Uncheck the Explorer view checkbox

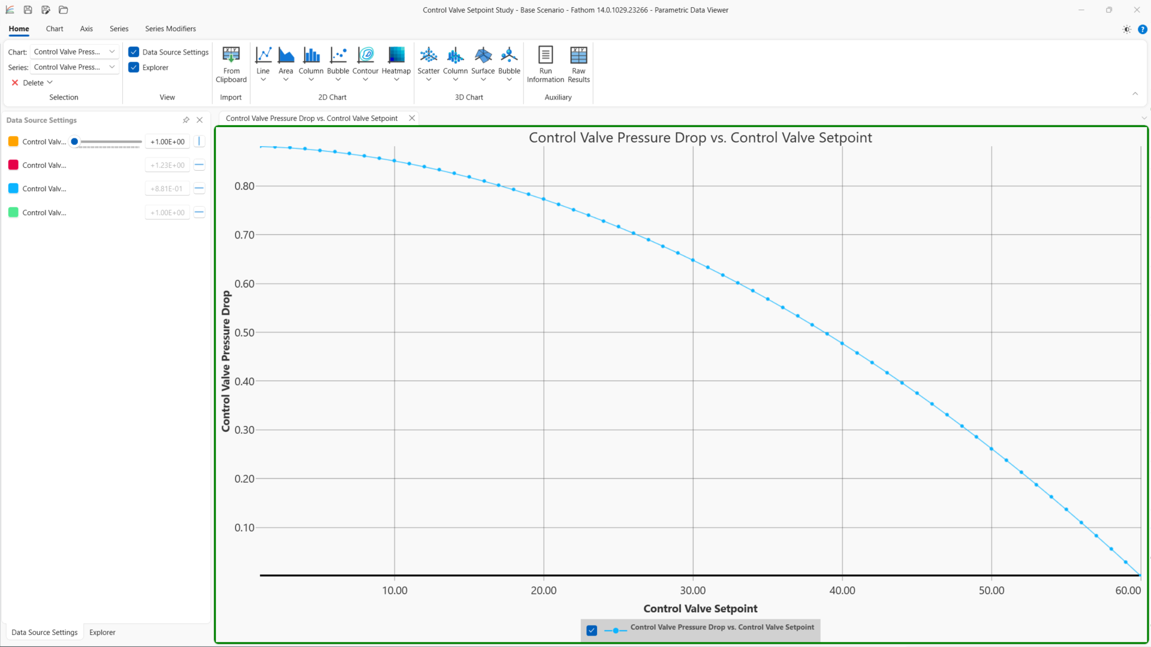(134, 68)
